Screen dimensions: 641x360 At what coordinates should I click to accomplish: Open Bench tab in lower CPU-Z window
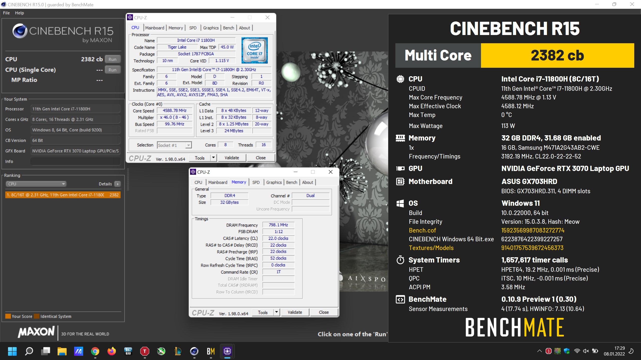(292, 182)
